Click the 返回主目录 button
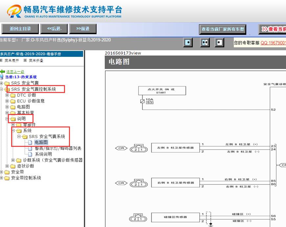 [x=20, y=29]
